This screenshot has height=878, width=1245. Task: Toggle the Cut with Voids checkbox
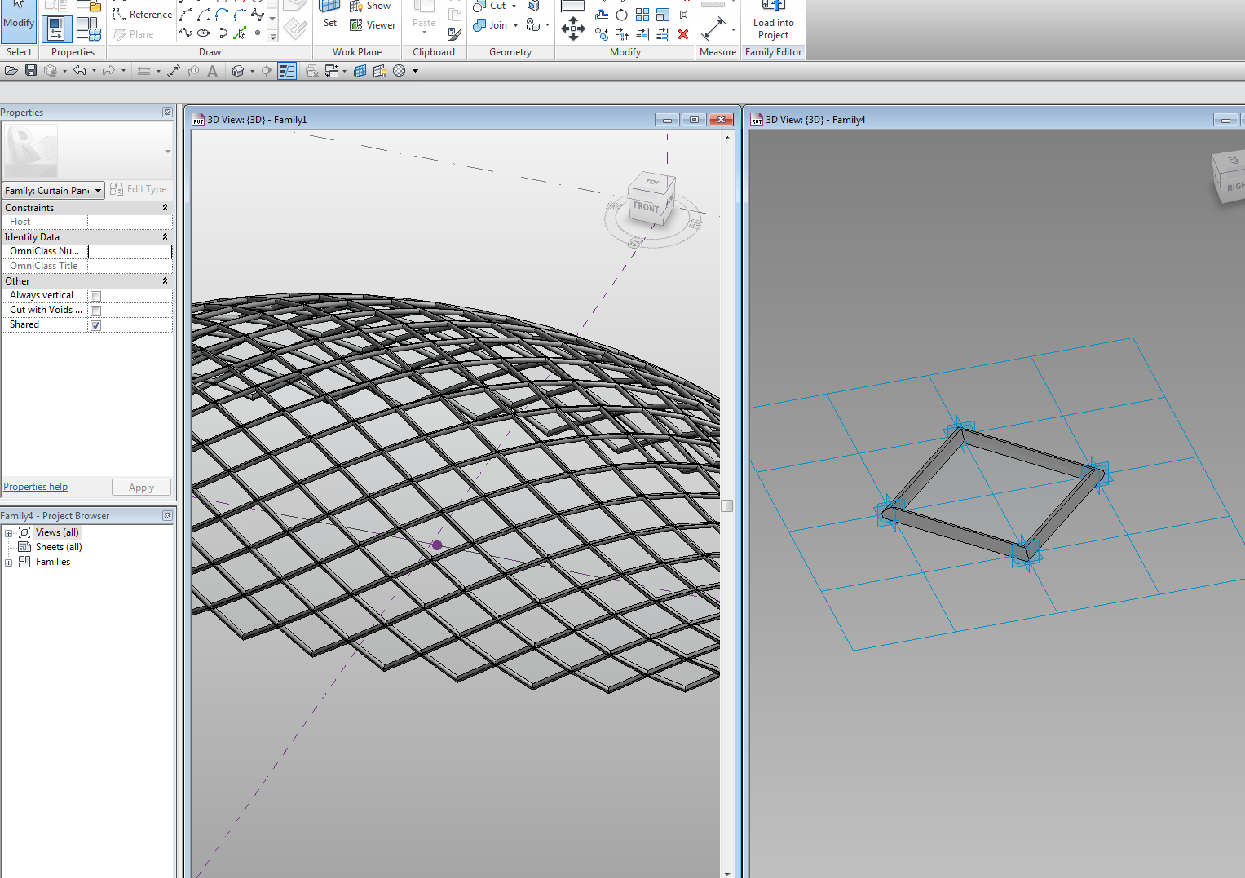96,311
